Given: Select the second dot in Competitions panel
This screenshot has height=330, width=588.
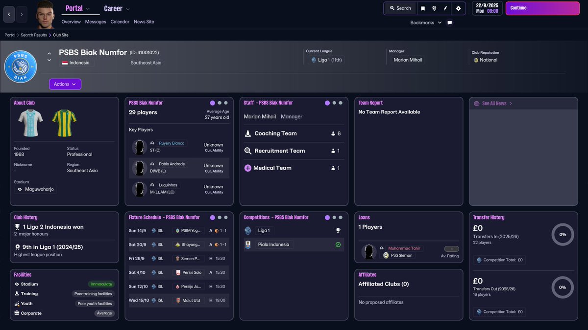Looking at the screenshot, I should tap(334, 218).
